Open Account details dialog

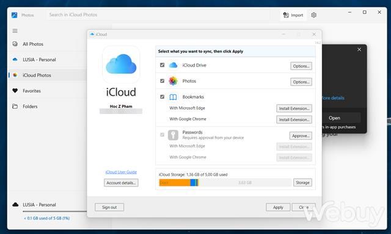coord(121,183)
